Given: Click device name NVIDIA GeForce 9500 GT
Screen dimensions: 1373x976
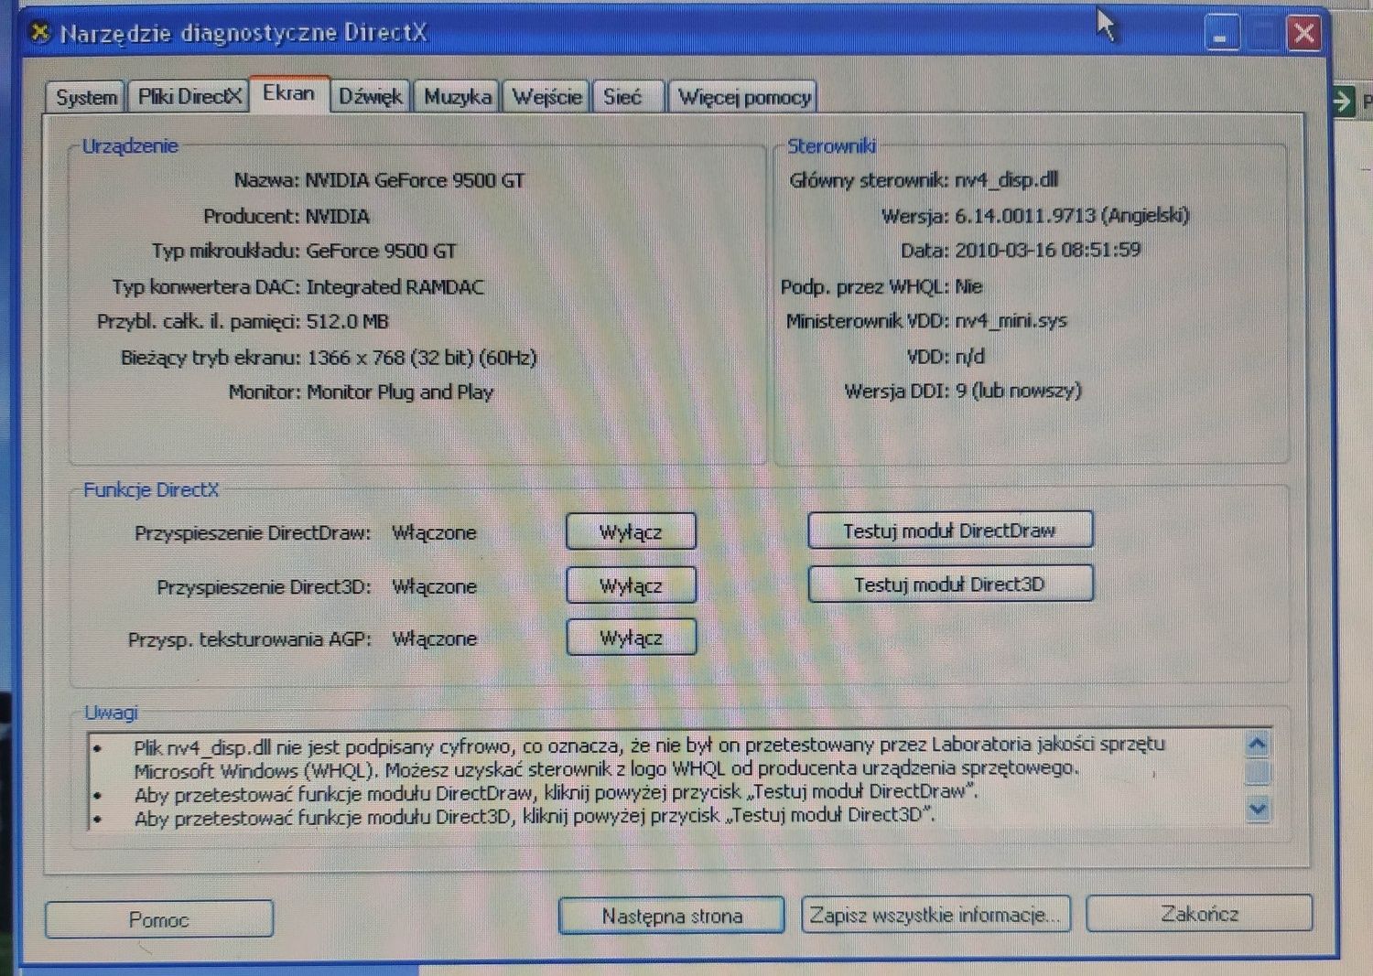Looking at the screenshot, I should coord(415,180).
